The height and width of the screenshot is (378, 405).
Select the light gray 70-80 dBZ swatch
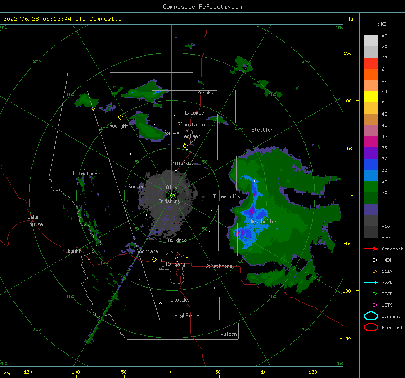(371, 41)
